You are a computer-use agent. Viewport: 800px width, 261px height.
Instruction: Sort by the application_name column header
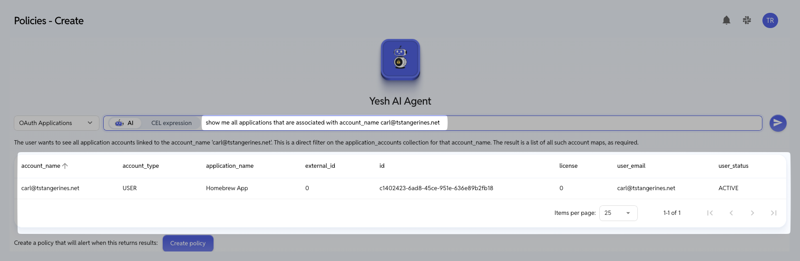230,166
